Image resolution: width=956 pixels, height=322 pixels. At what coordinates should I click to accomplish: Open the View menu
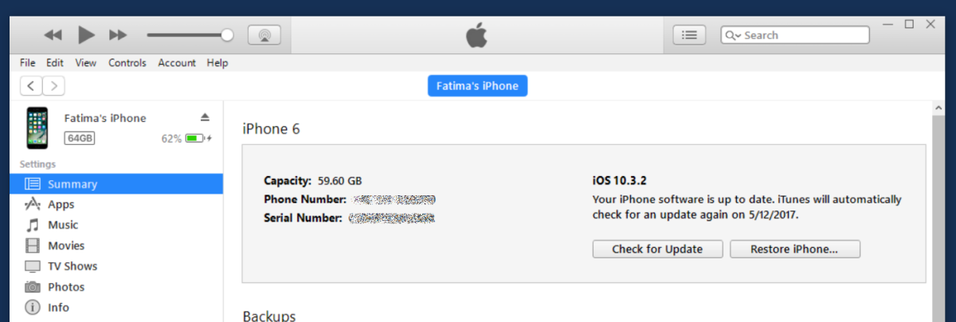86,63
